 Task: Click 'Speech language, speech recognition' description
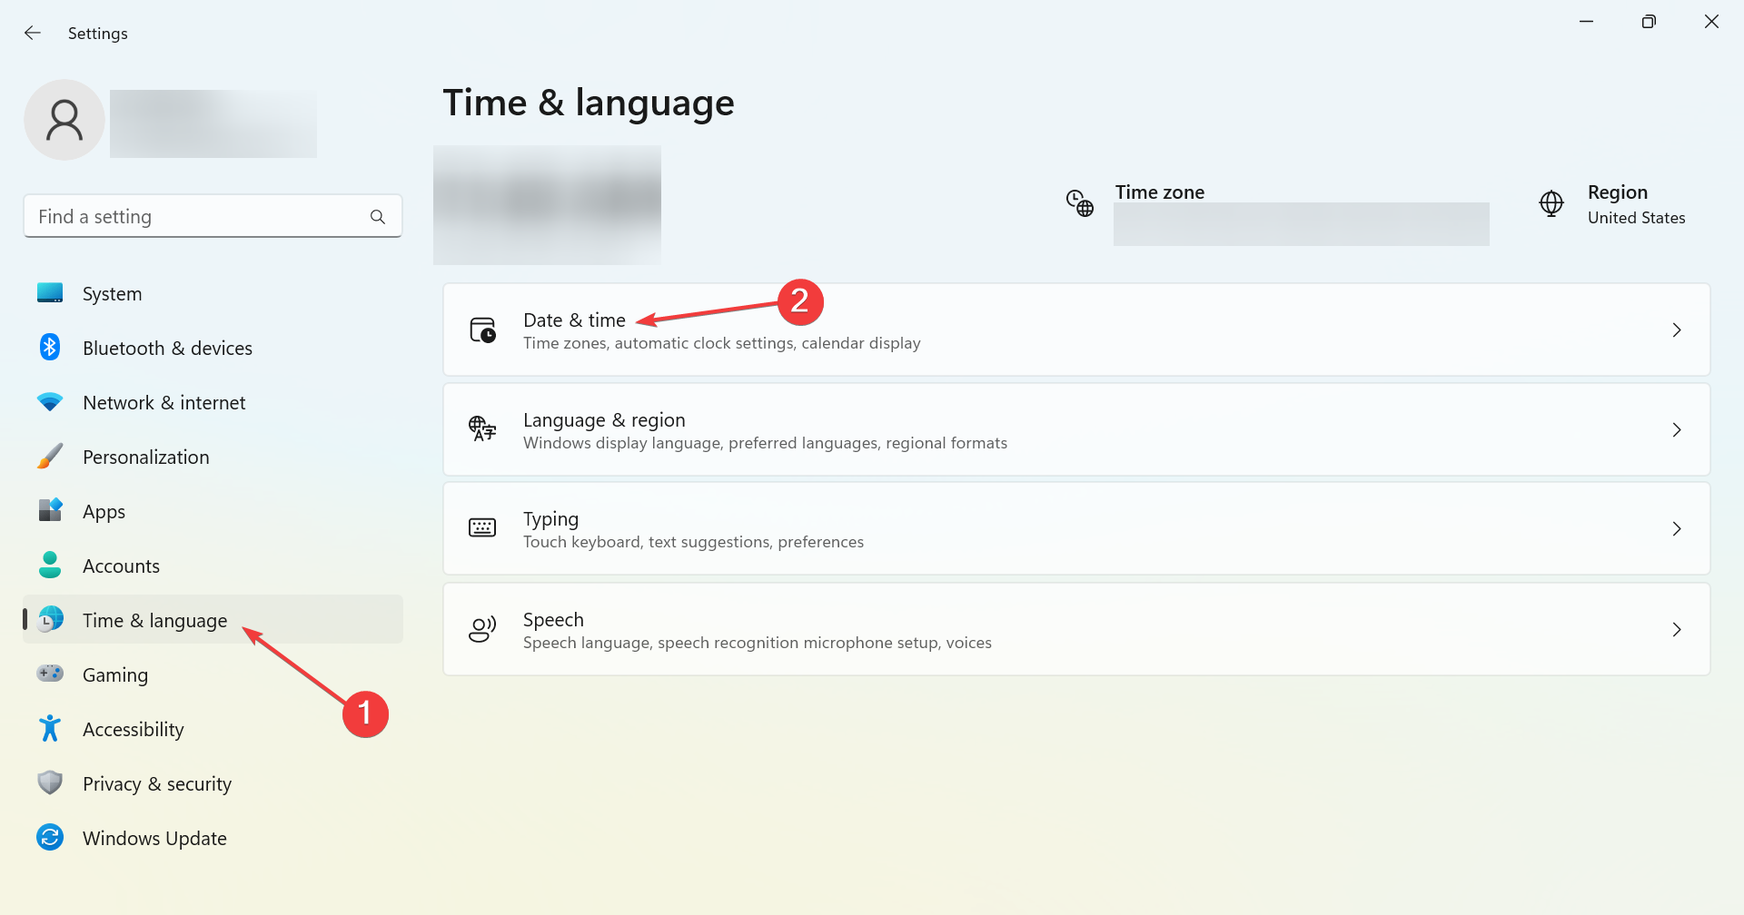(x=757, y=643)
